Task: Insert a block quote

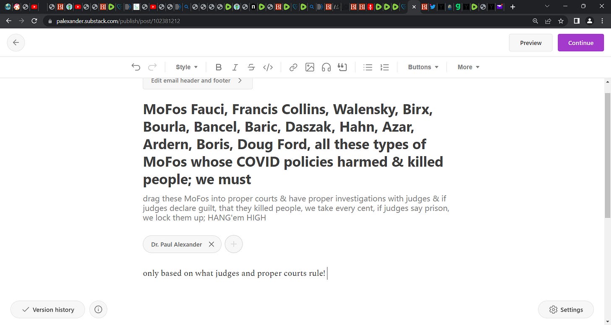Action: coord(342,67)
